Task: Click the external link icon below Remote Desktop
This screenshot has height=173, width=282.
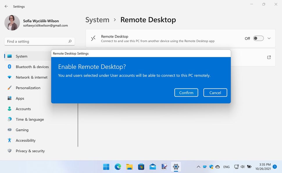Action: [269, 57]
